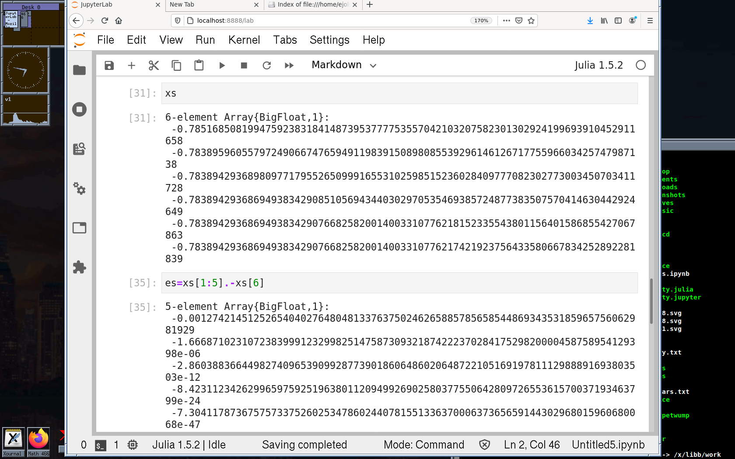Interrupt the kernel with stop icon
Screen dimensions: 735x459
[244, 66]
